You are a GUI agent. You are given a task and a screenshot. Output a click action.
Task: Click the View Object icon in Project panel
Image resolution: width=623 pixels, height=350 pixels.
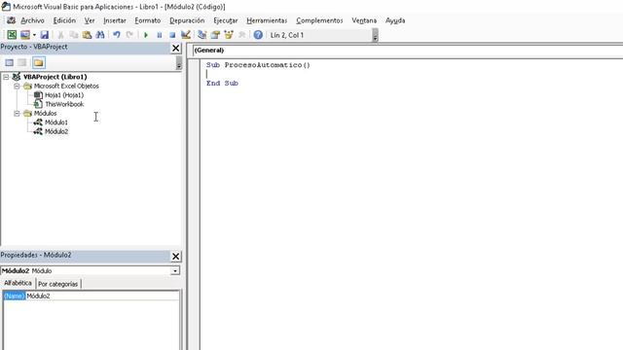click(22, 62)
